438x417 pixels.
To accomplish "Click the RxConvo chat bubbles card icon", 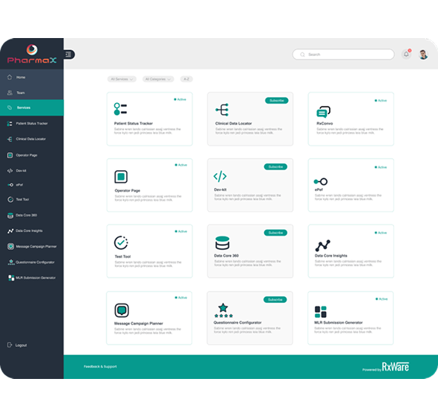I will (x=323, y=112).
